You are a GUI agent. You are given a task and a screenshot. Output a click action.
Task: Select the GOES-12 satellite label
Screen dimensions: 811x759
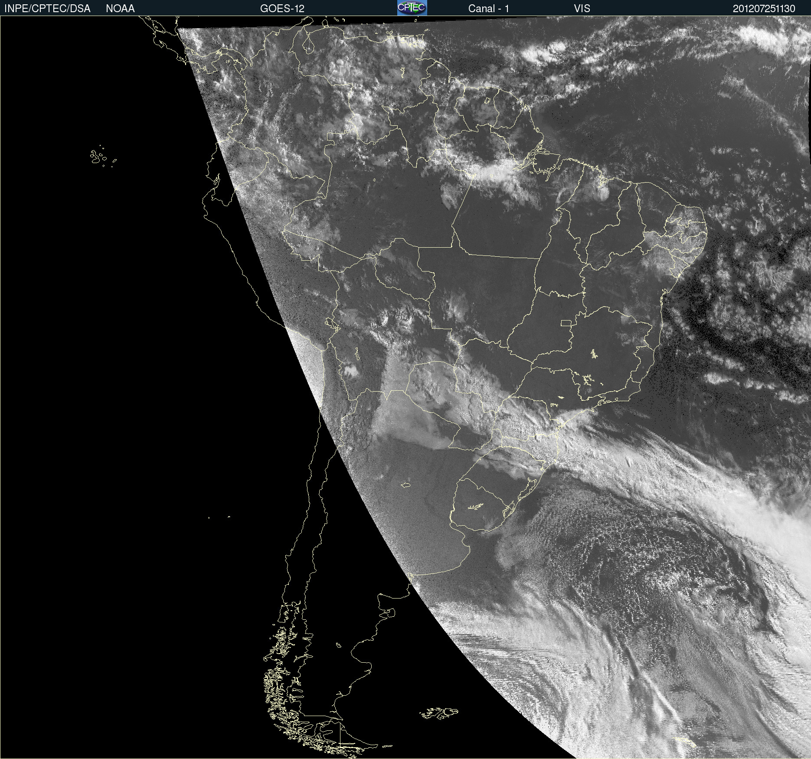tap(282, 9)
